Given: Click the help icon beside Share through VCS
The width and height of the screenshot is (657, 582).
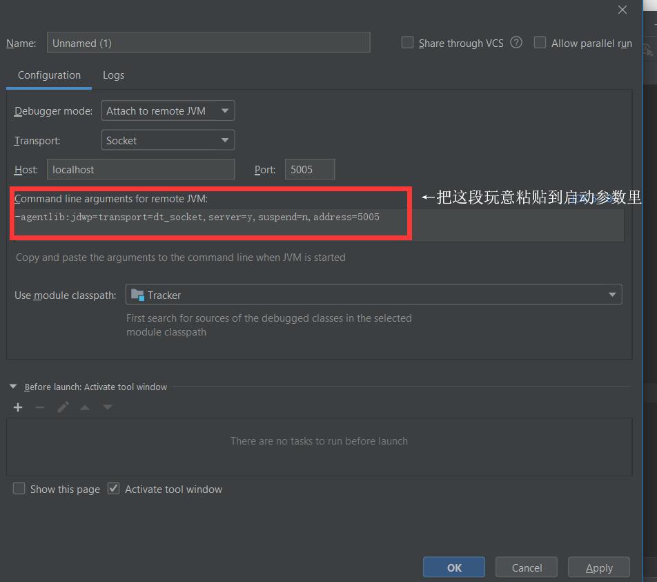Looking at the screenshot, I should [516, 42].
